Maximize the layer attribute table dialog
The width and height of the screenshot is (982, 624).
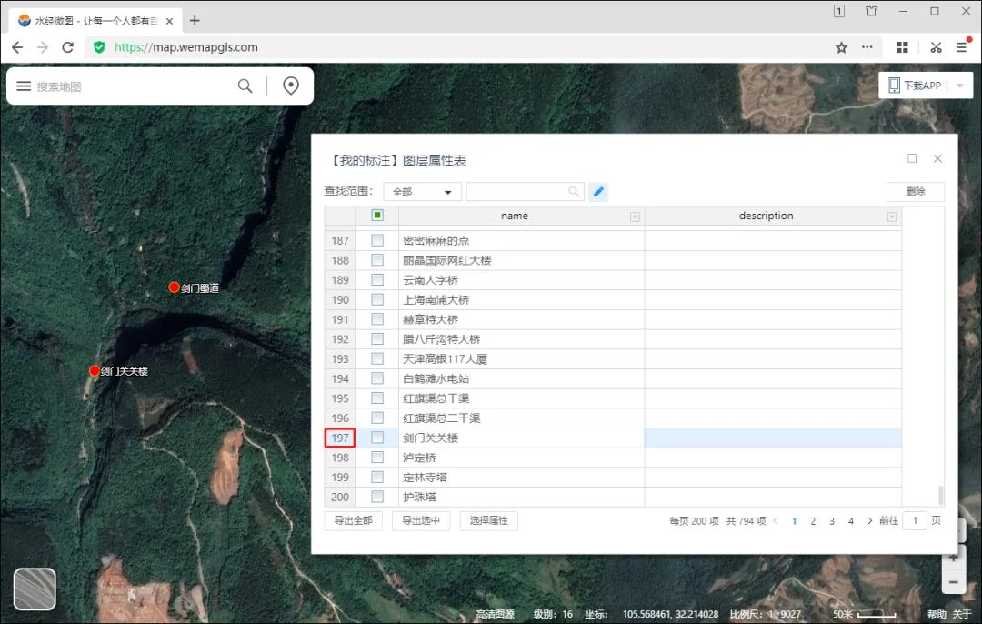(912, 158)
